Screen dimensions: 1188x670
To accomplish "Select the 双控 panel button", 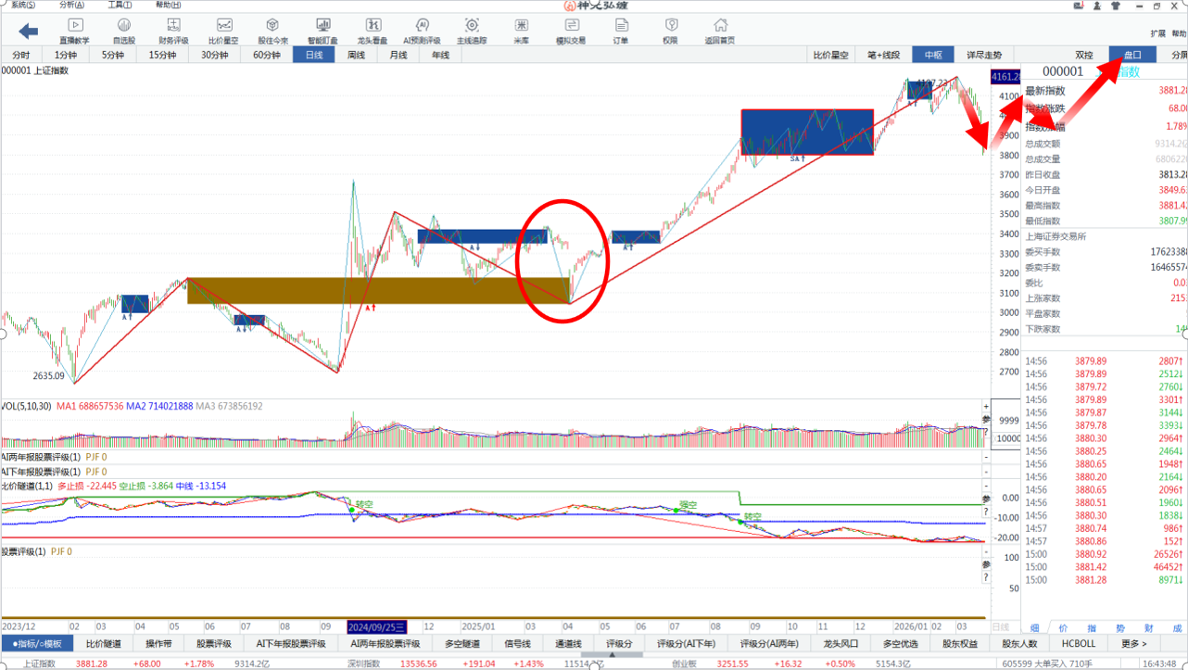I will (x=1083, y=55).
